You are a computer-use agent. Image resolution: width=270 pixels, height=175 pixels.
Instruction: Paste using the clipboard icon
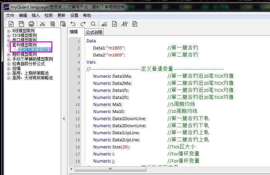(63, 24)
